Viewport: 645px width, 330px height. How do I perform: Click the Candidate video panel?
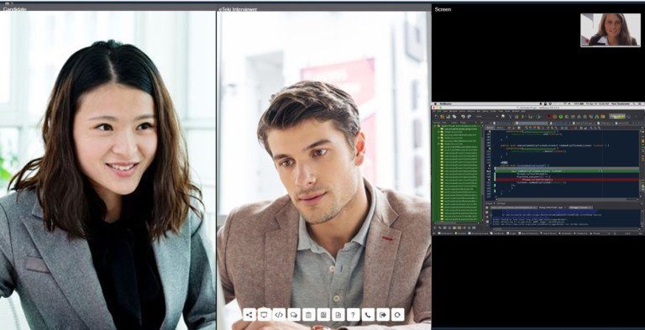(107, 170)
